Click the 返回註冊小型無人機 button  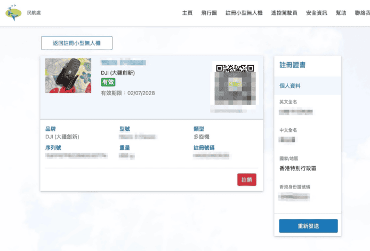point(77,43)
